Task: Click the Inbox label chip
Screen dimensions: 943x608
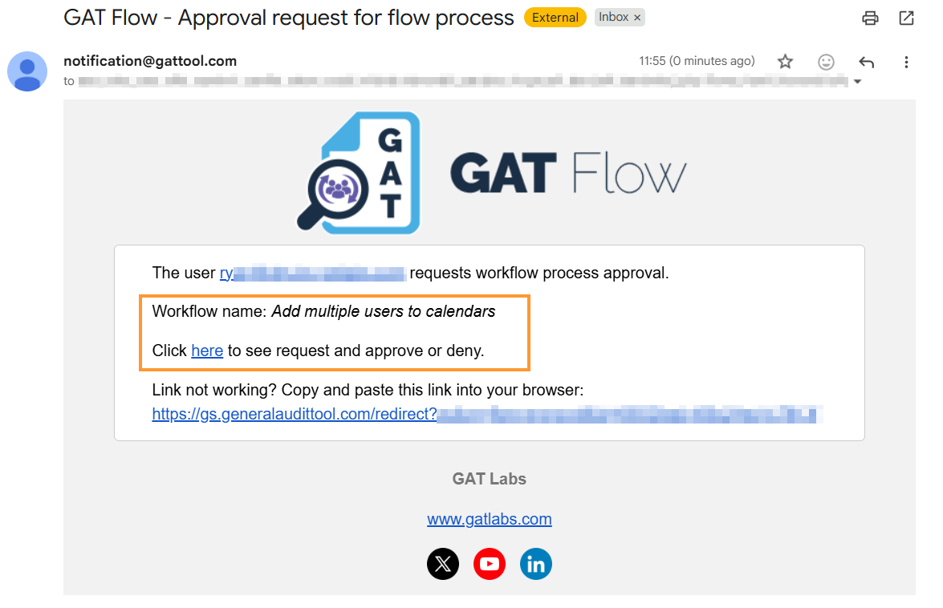Action: 620,18
